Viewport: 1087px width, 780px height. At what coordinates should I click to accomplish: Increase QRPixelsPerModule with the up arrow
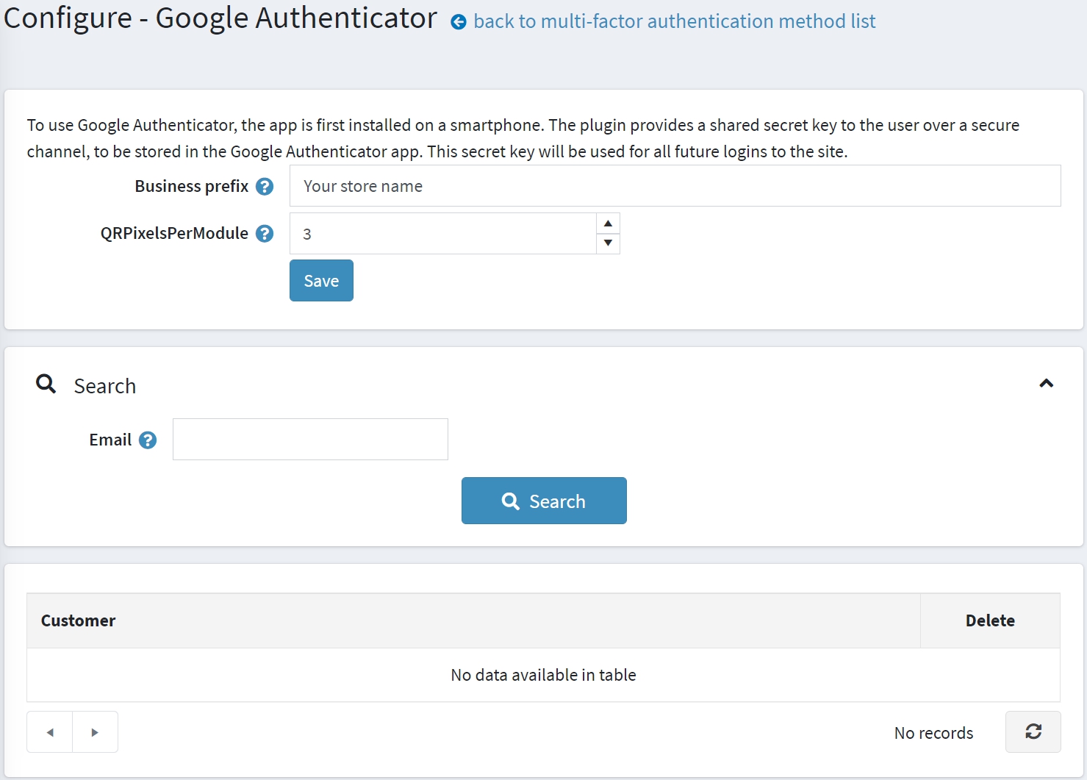(x=608, y=223)
